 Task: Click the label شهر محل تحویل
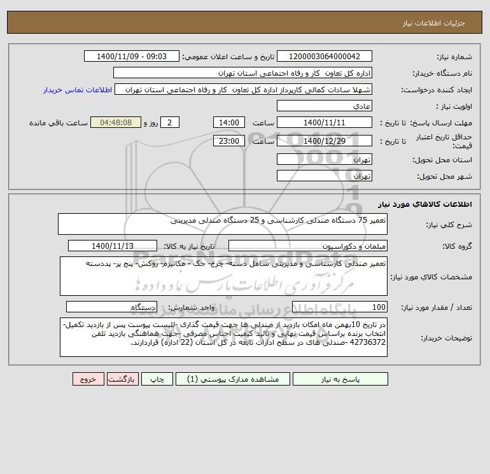click(x=445, y=176)
